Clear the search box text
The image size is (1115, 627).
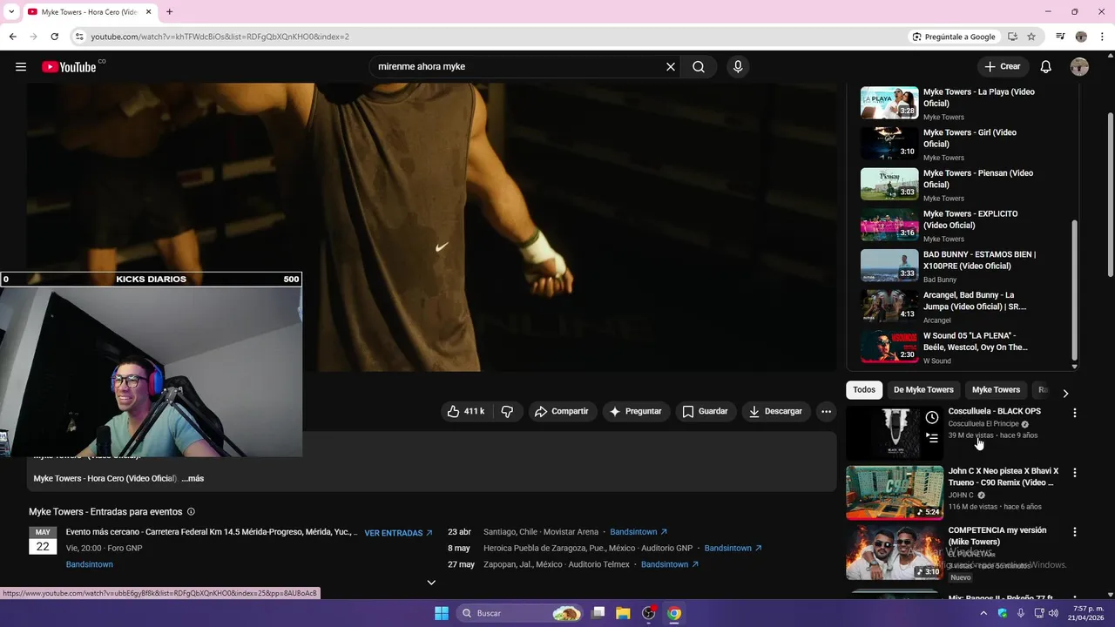(671, 67)
